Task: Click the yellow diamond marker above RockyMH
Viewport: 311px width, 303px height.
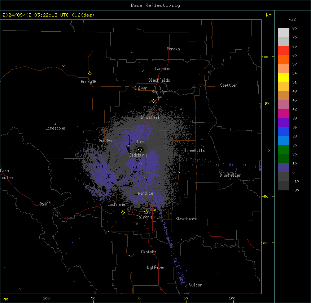Action: coord(90,73)
